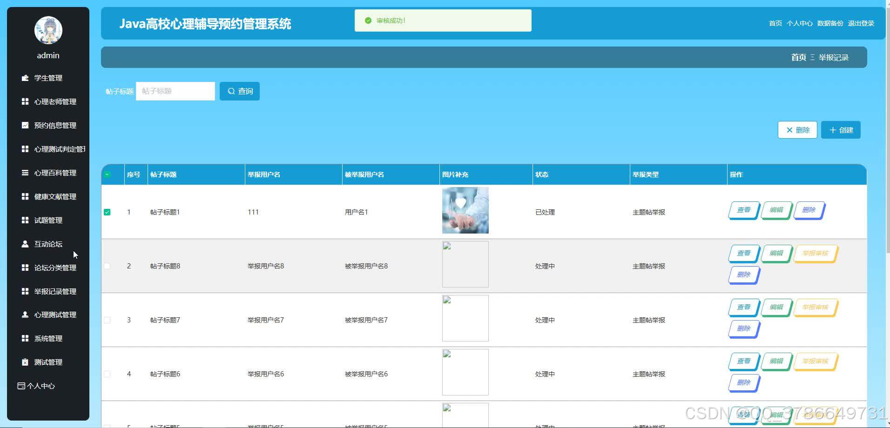Click 查看 for row 帖子标题1

(x=744, y=210)
